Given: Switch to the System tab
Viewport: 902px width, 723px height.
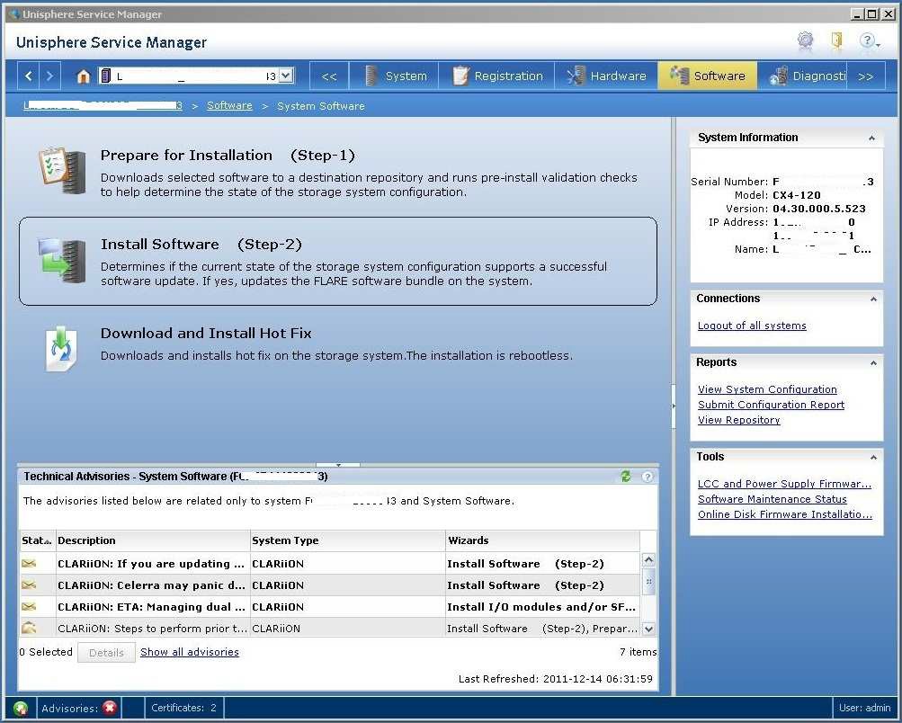Looking at the screenshot, I should click(x=395, y=76).
